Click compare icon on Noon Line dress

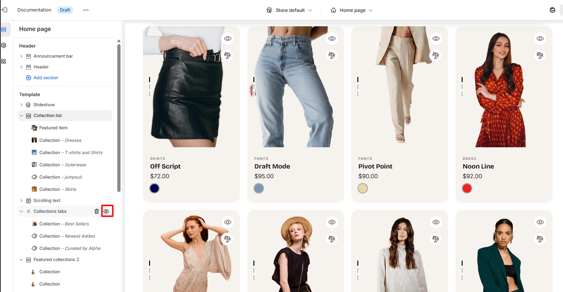[540, 55]
